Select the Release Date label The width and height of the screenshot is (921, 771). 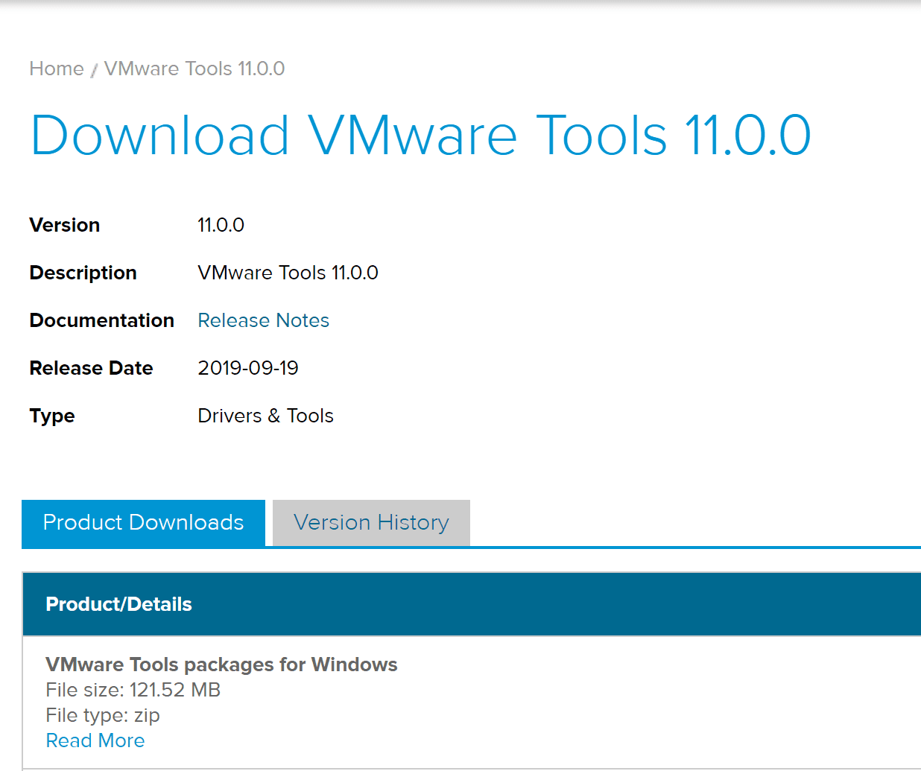pos(90,368)
